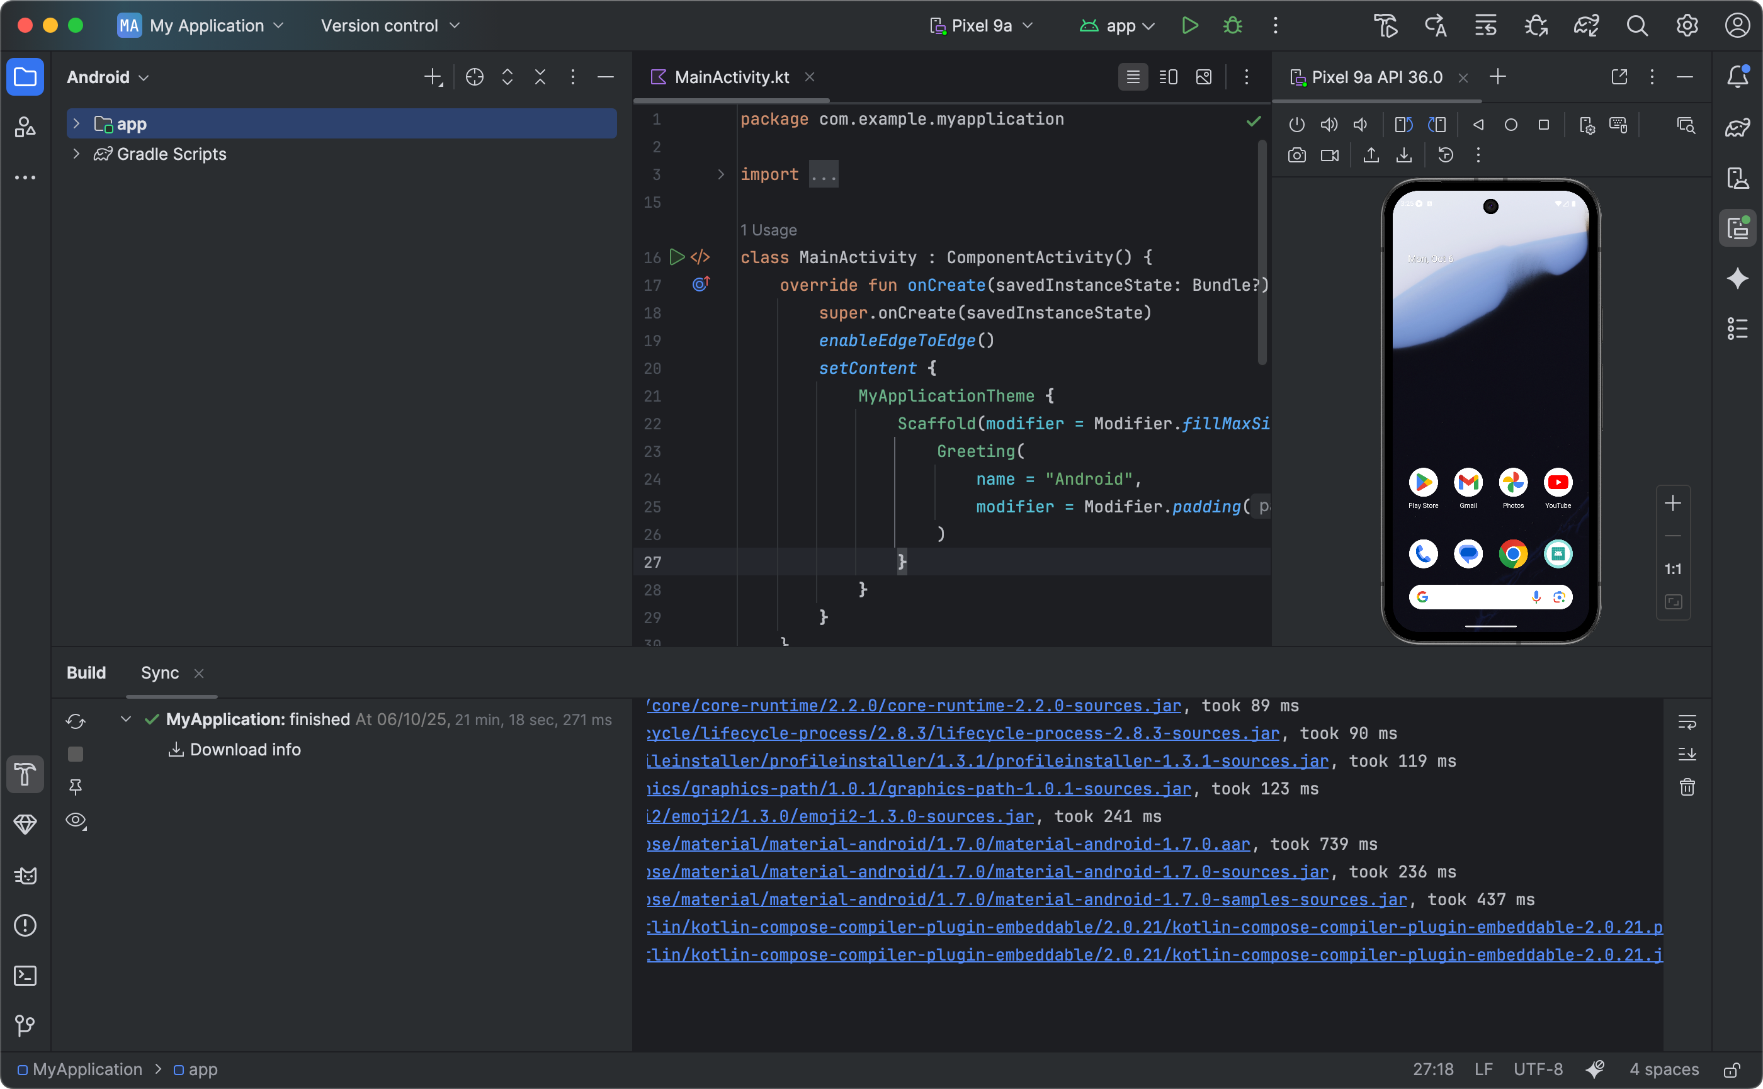Switch to the Build tab
The width and height of the screenshot is (1763, 1089).
tap(86, 673)
